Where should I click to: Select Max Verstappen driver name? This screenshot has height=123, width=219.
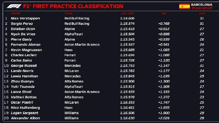[25, 18]
